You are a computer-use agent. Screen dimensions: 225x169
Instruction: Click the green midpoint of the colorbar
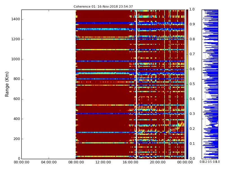click(187, 84)
